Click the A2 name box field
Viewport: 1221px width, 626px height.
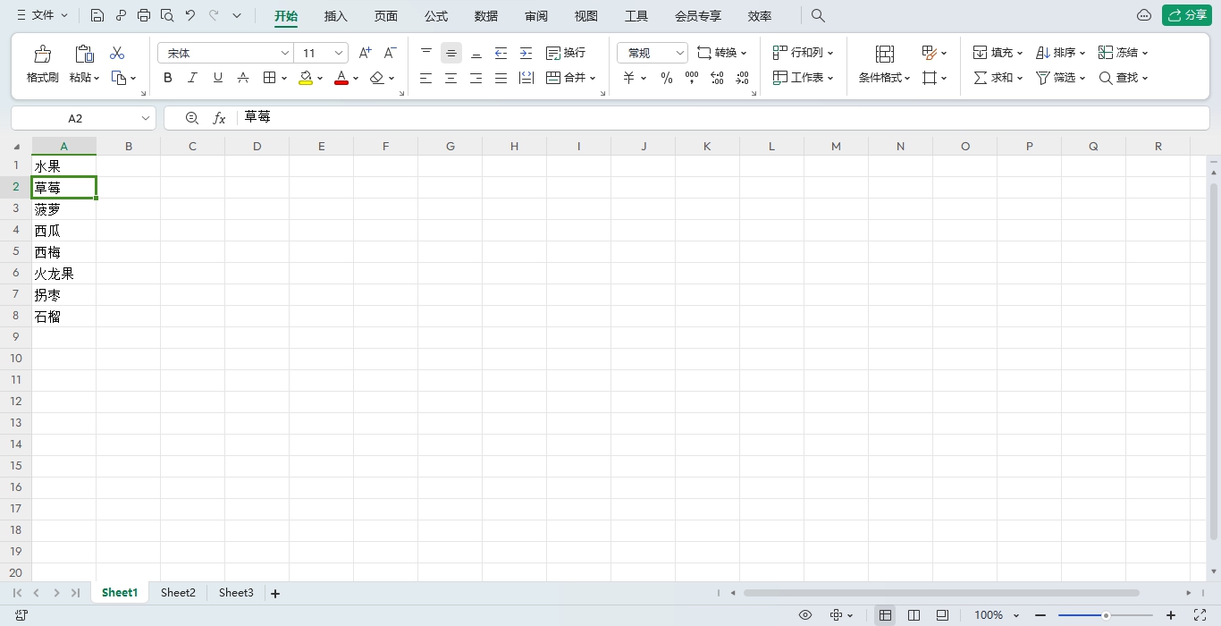click(x=83, y=118)
